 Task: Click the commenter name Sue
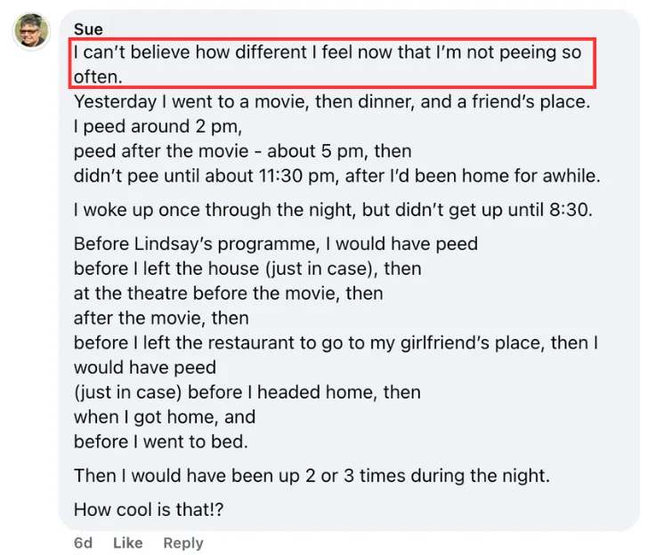coord(88,29)
